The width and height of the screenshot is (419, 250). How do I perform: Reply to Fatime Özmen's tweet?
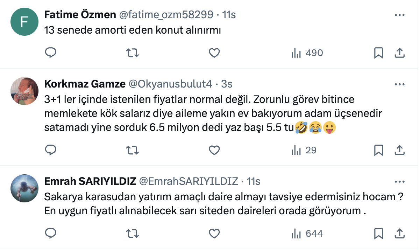[51, 53]
